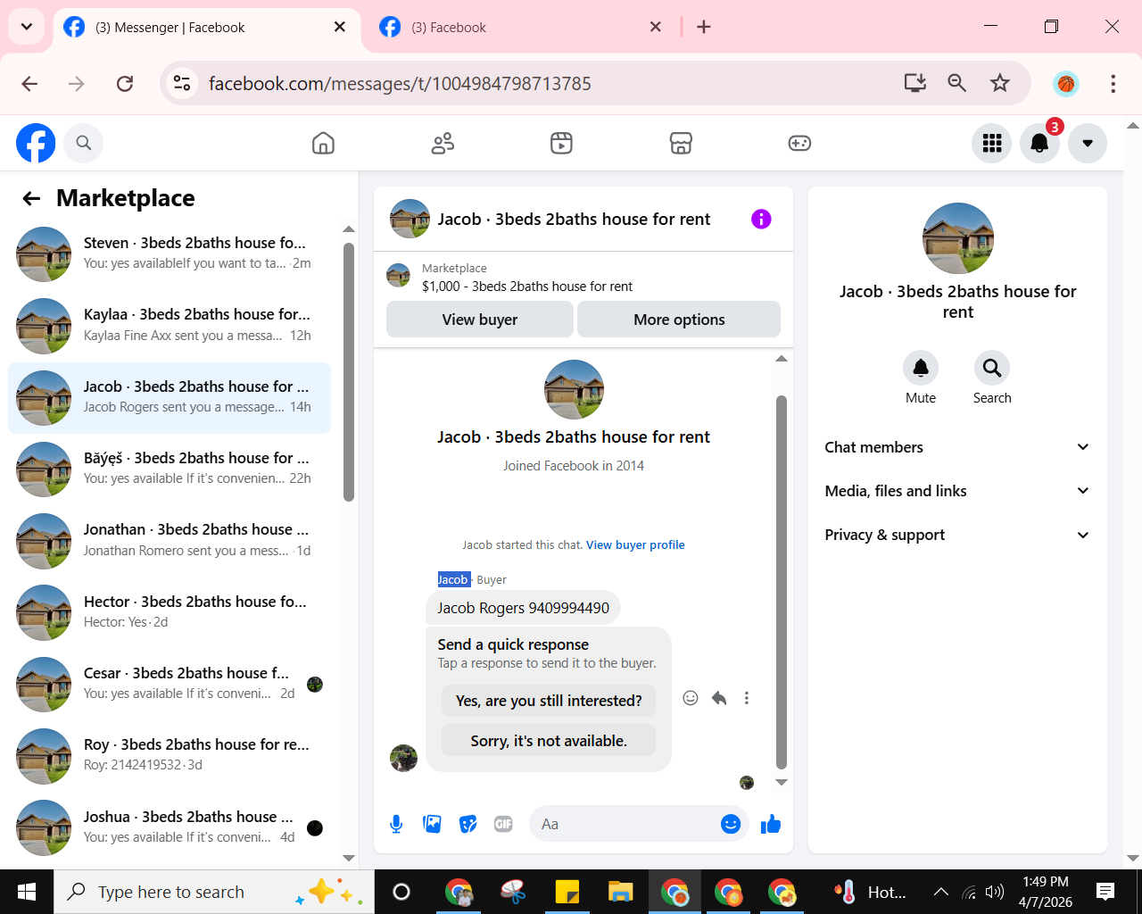This screenshot has width=1142, height=914.
Task: Open emoji picker in message box
Action: pyautogui.click(x=731, y=824)
